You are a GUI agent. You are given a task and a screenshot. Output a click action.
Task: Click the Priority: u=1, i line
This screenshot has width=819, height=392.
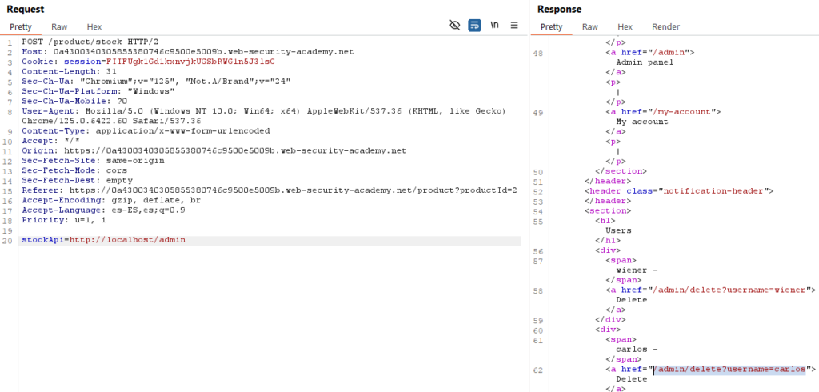[64, 221]
